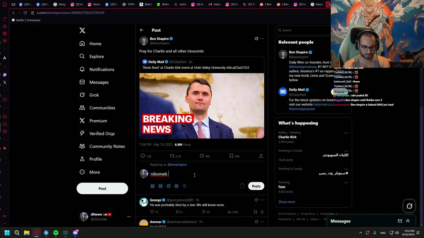Screen dimensions: 424x238
Task: Switch to the Inbox browser tab
Action: [x=215, y=4]
